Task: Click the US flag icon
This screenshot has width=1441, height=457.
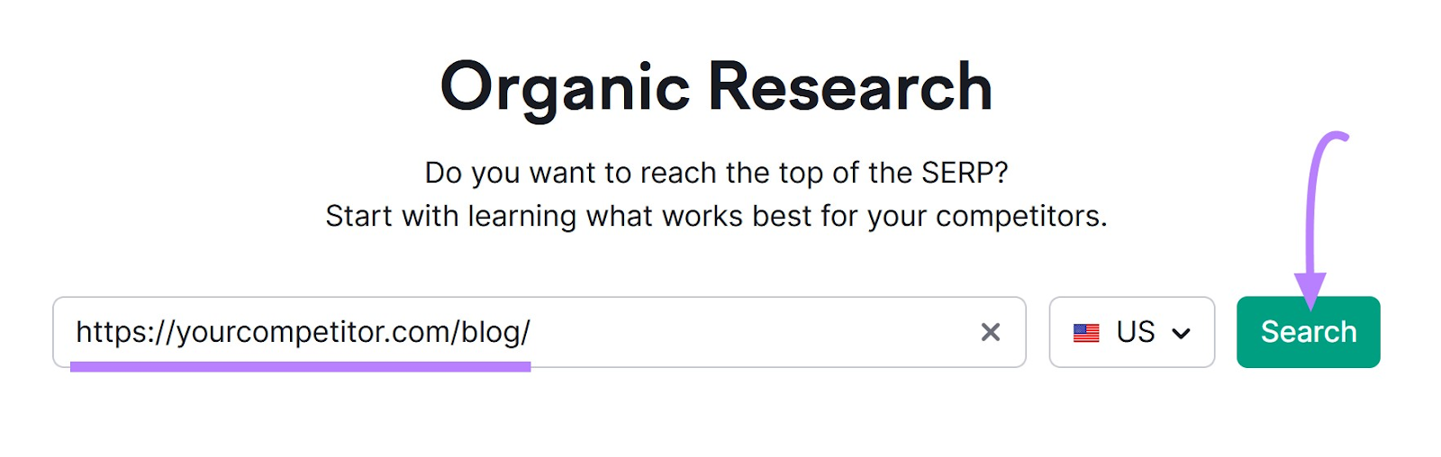Action: [x=1086, y=333]
